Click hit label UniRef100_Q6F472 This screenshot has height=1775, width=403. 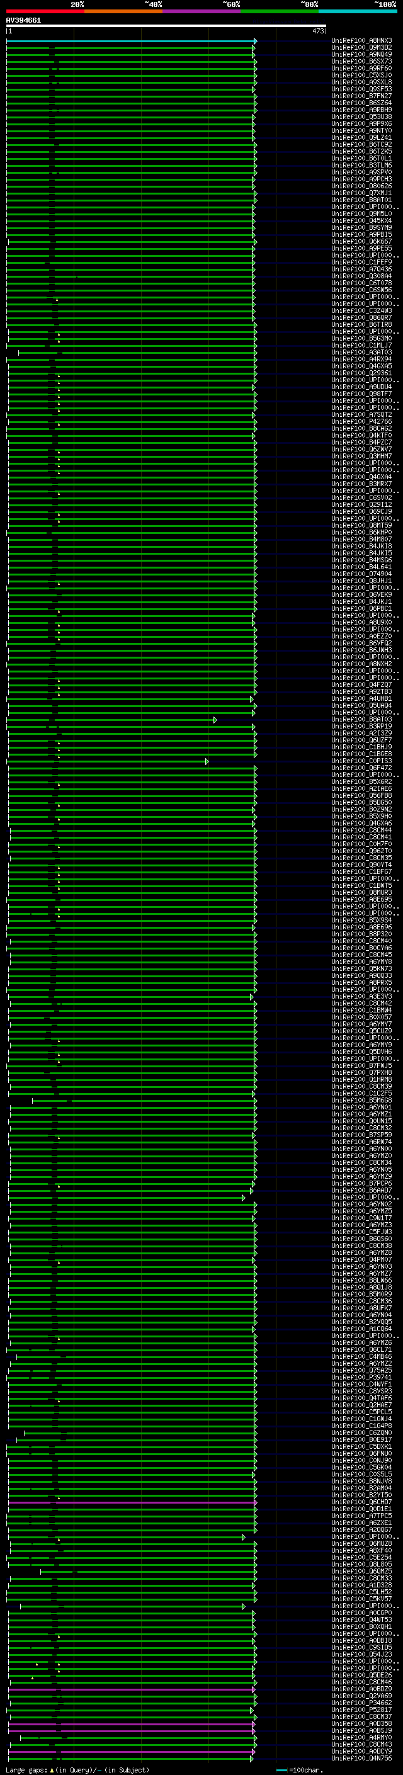point(361,768)
